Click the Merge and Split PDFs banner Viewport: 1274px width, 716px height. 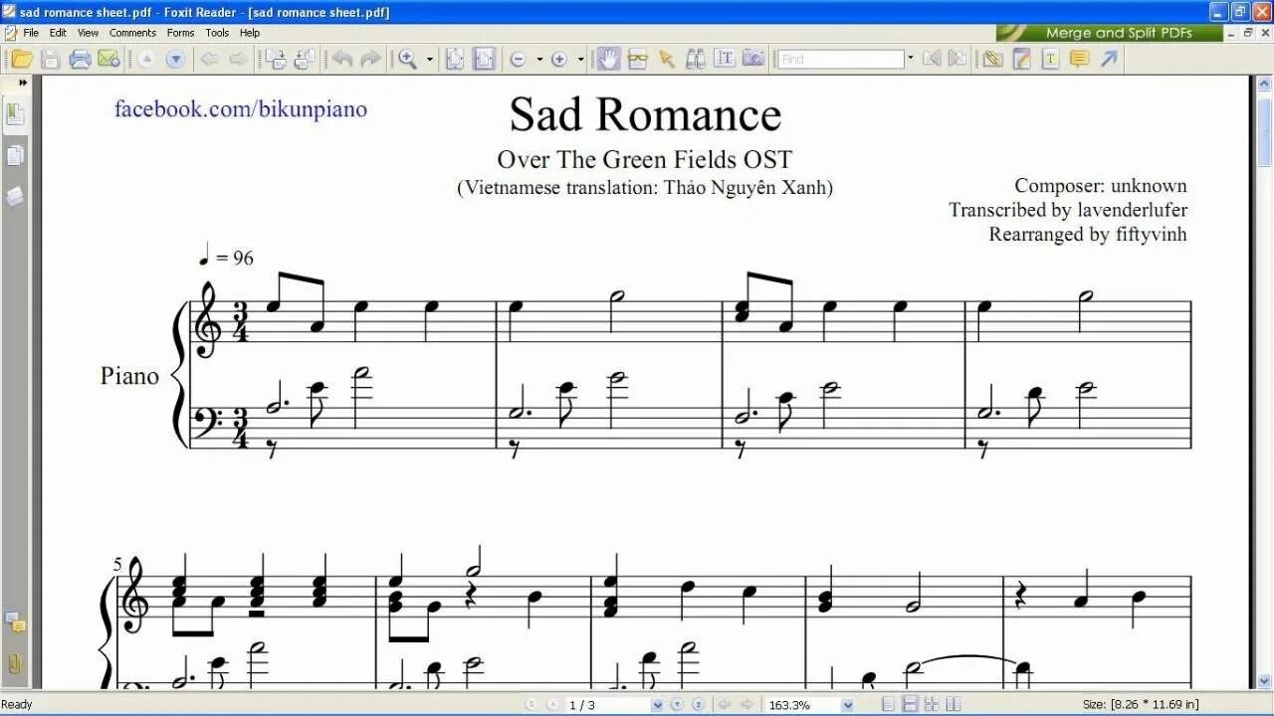click(1110, 33)
